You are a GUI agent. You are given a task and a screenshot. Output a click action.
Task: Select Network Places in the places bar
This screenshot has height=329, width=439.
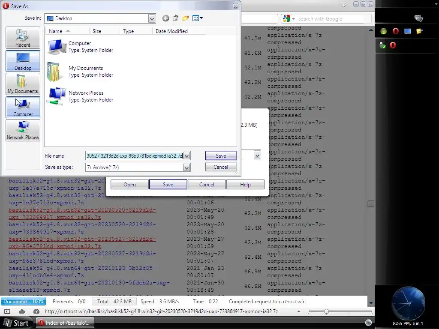tap(23, 130)
